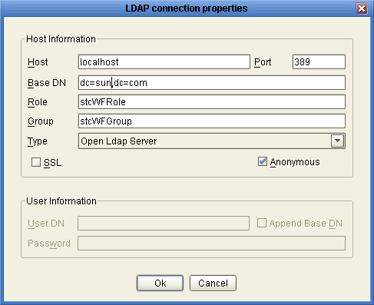Open the Type dropdown arrow
The width and height of the screenshot is (374, 305).
[x=337, y=141]
